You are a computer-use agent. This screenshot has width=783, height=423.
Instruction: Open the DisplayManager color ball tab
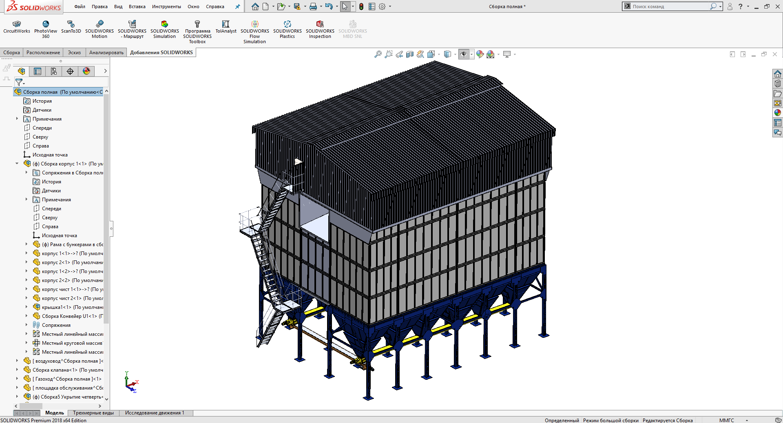click(x=86, y=71)
